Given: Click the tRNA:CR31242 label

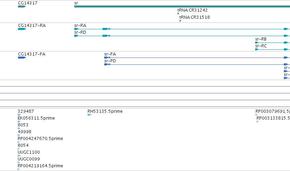Looking at the screenshot, I should point(192,10).
